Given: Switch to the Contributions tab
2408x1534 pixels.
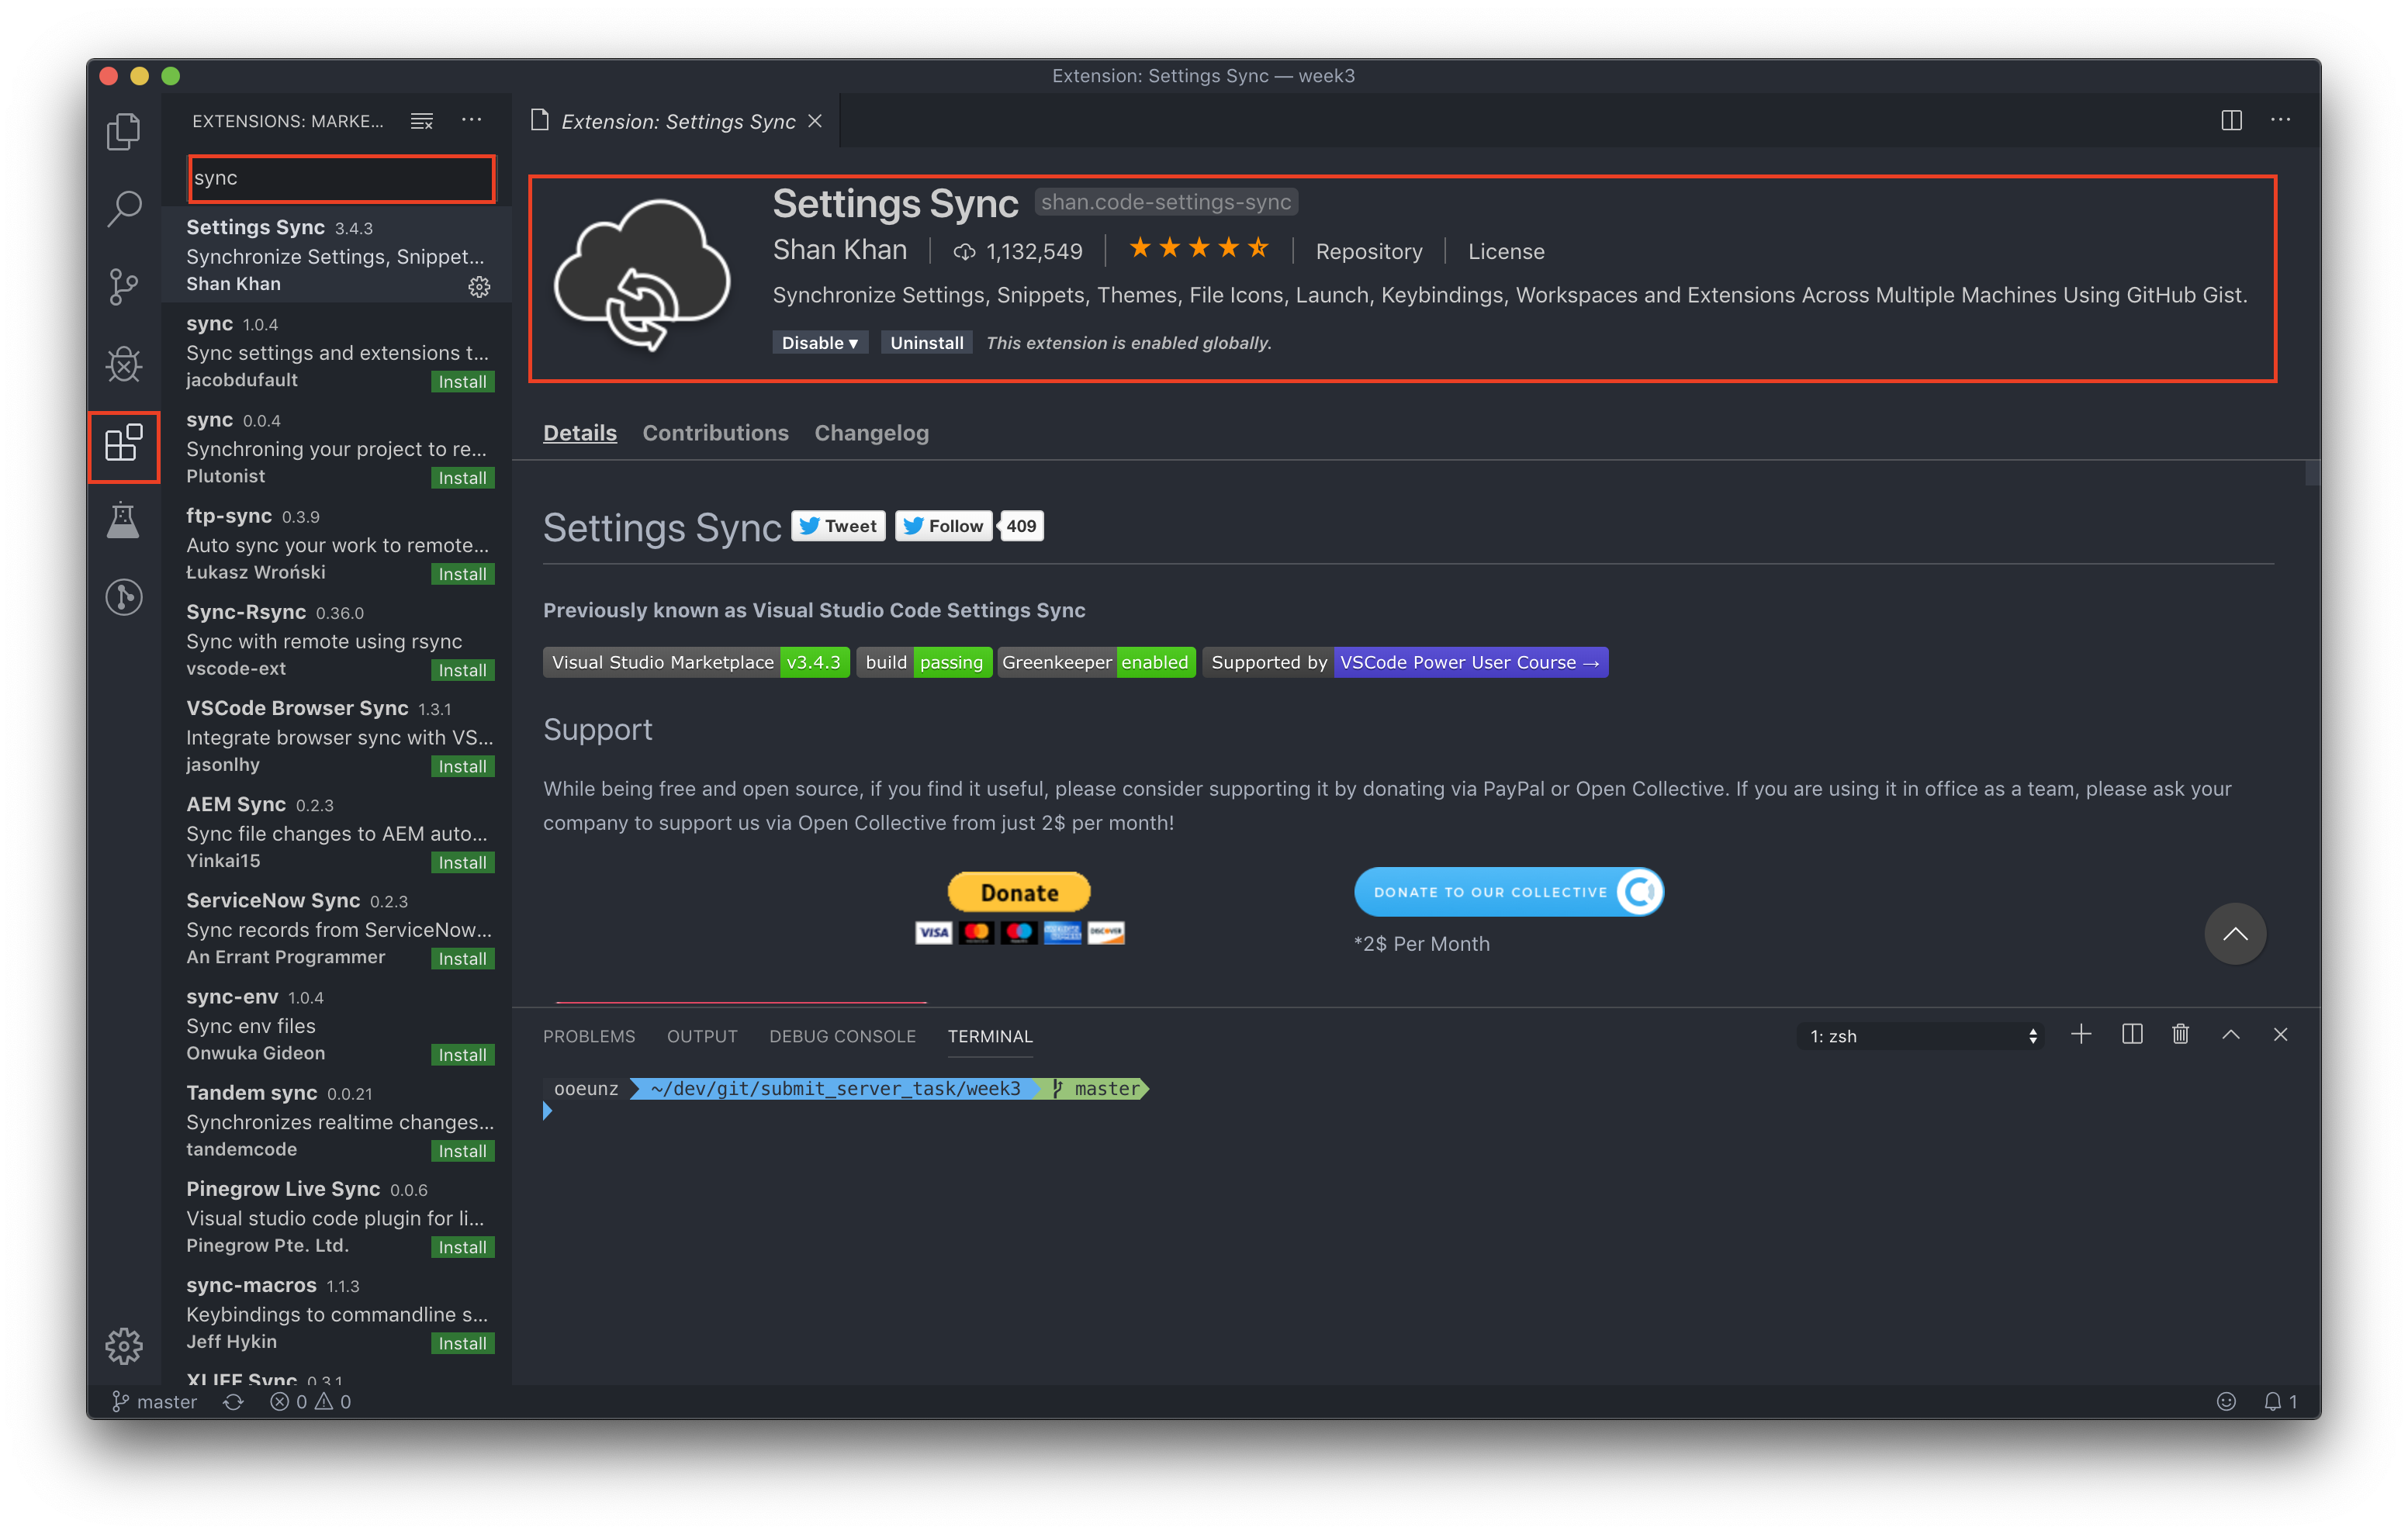Looking at the screenshot, I should pyautogui.click(x=715, y=433).
